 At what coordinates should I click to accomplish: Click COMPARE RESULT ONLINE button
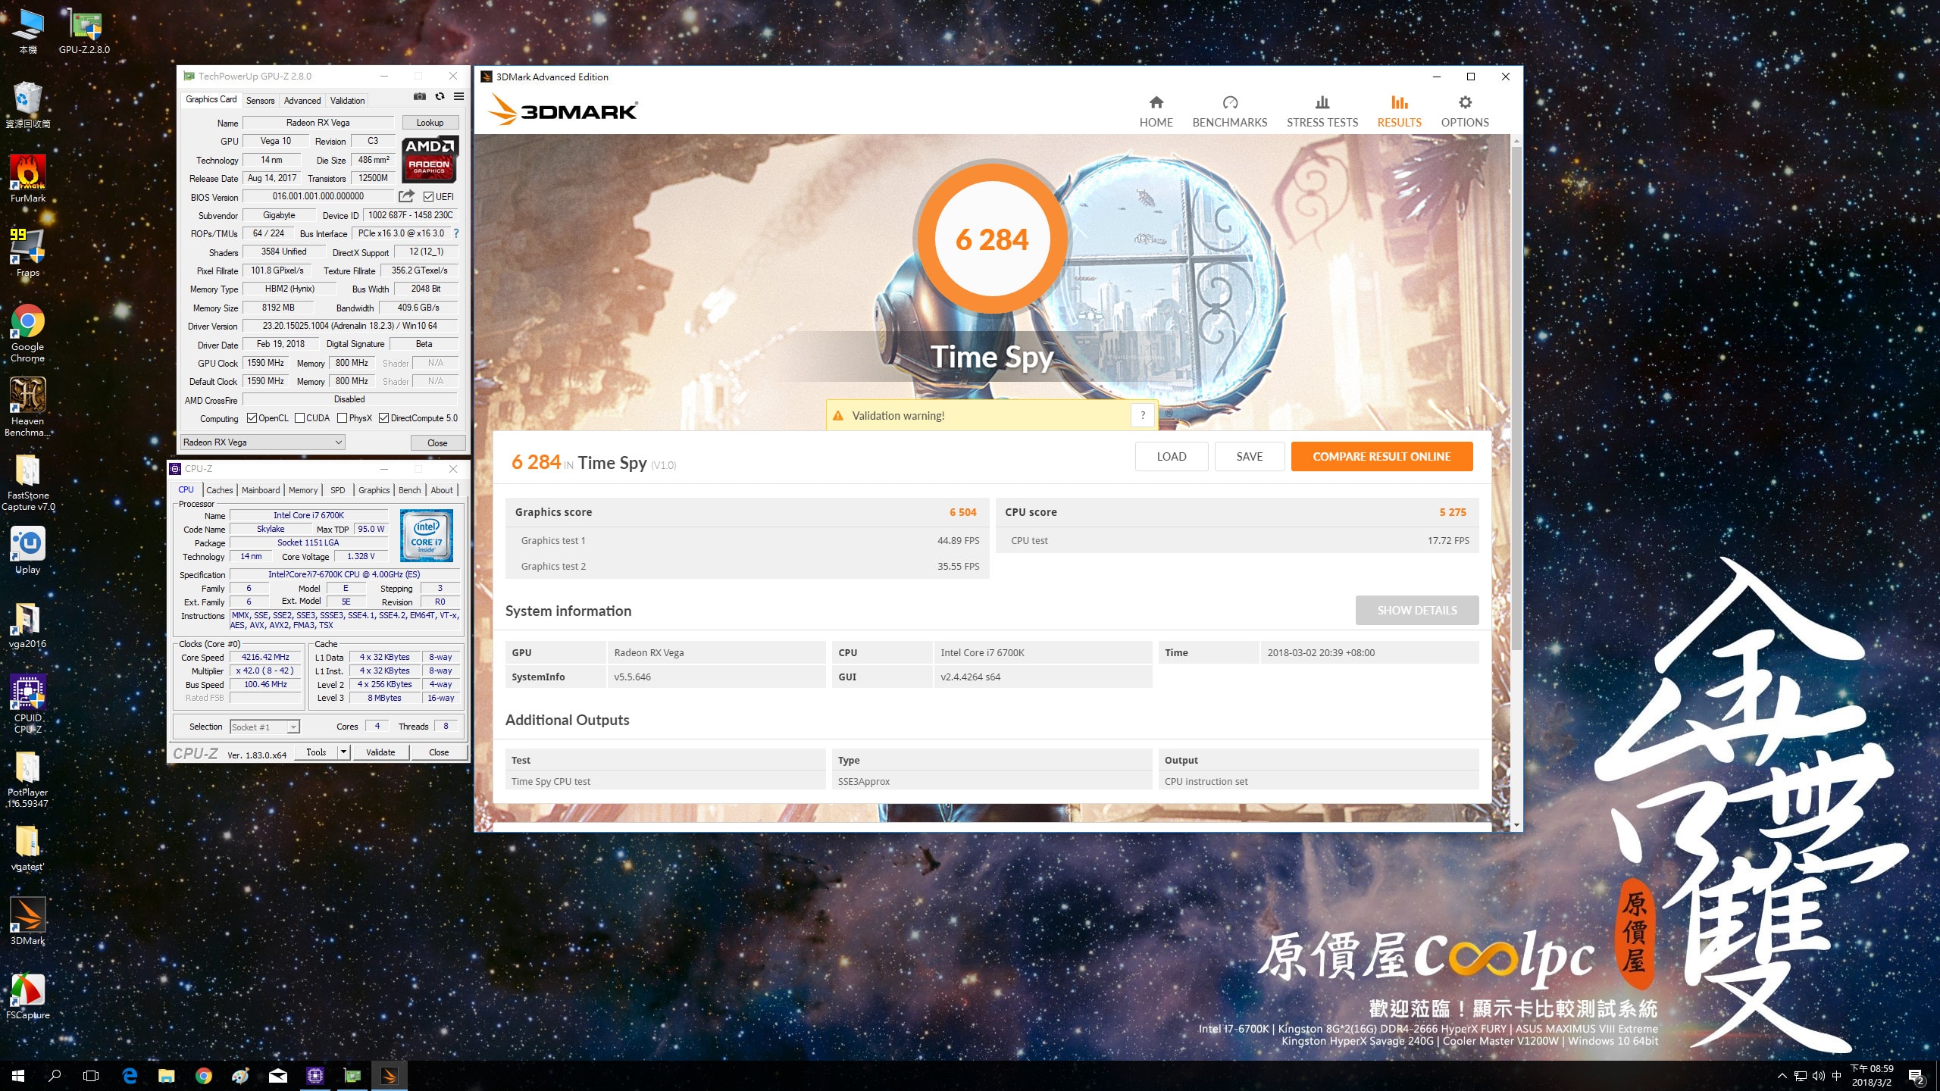1381,457
